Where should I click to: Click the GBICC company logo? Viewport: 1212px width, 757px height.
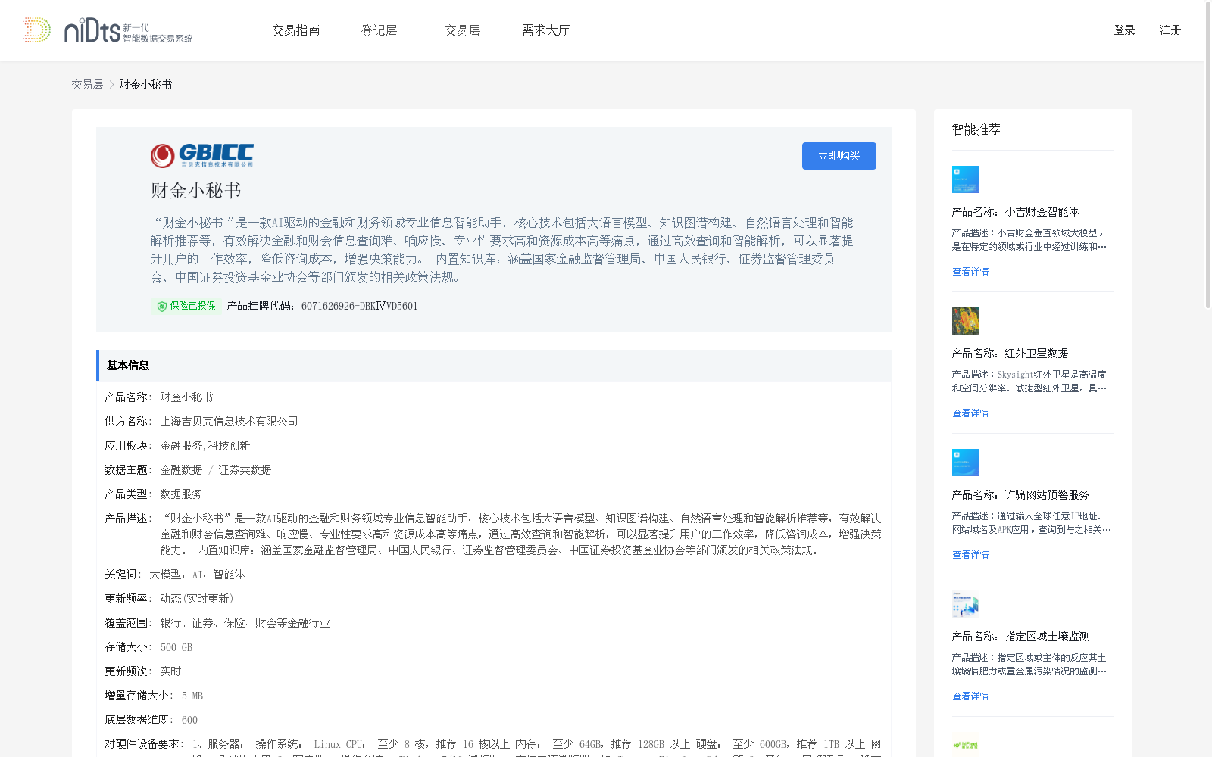click(x=202, y=155)
